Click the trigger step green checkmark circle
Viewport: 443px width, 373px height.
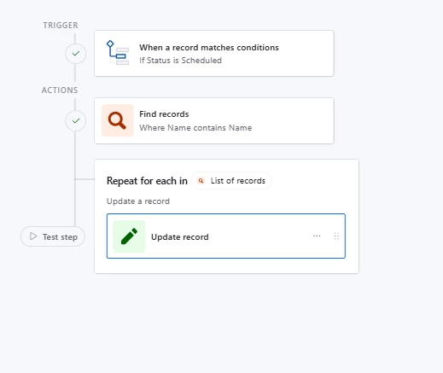point(76,54)
